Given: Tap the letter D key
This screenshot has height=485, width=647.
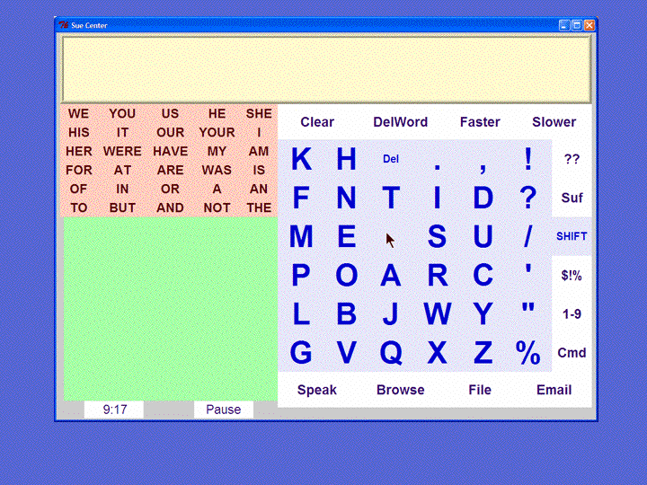Looking at the screenshot, I should click(x=483, y=198).
